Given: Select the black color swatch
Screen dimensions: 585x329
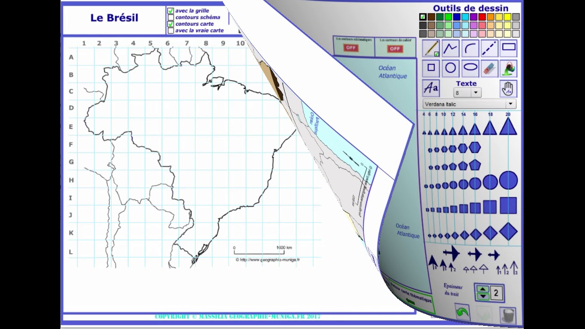Looking at the screenshot, I should point(423,17).
